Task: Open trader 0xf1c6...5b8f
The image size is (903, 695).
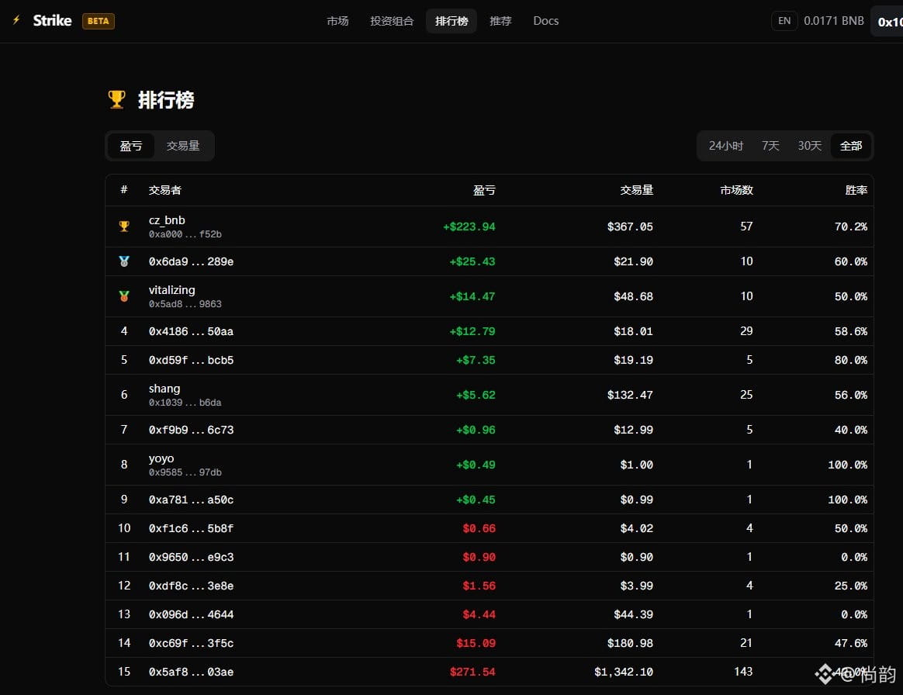Action: [x=191, y=528]
